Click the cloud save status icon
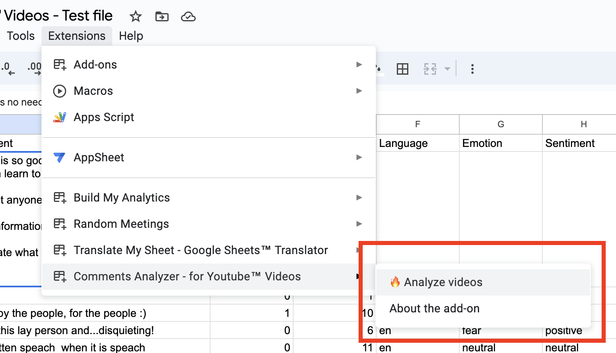The width and height of the screenshot is (616, 353). pyautogui.click(x=188, y=16)
